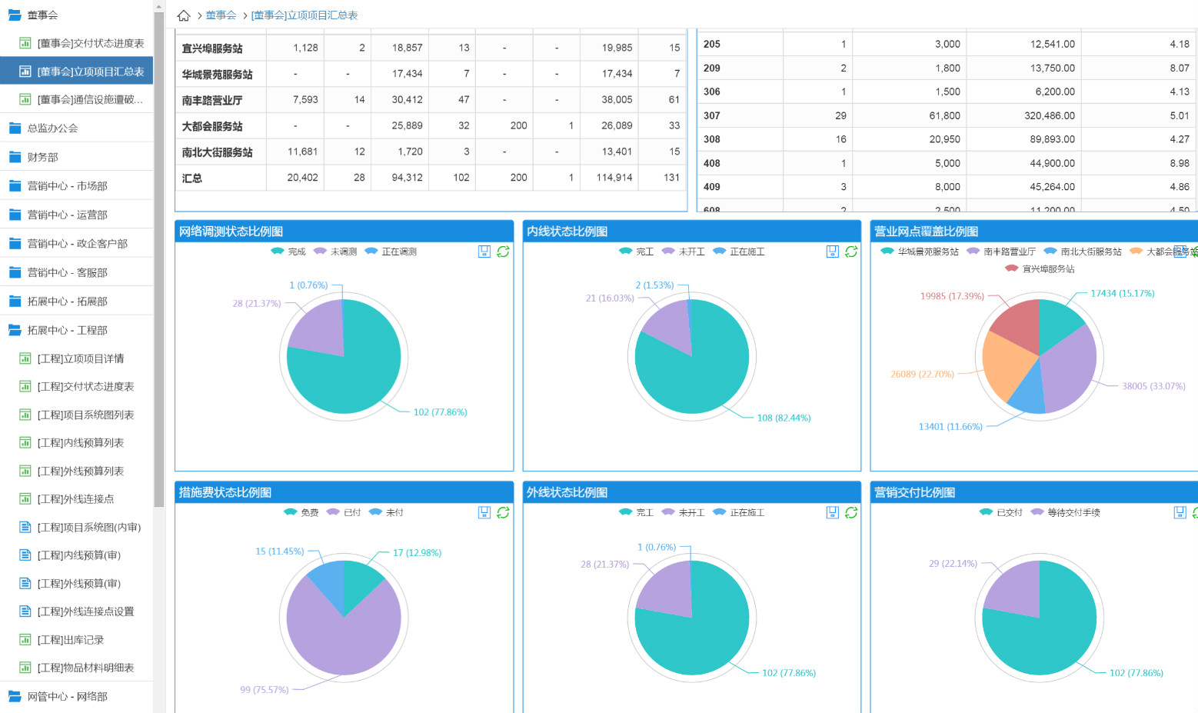Expand the 财务部 folder

(x=43, y=157)
